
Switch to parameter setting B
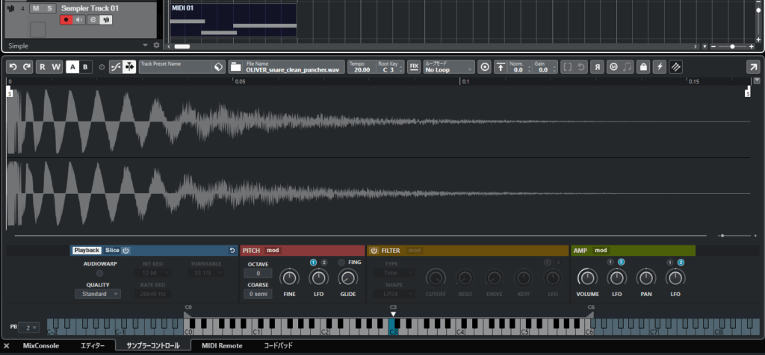85,66
